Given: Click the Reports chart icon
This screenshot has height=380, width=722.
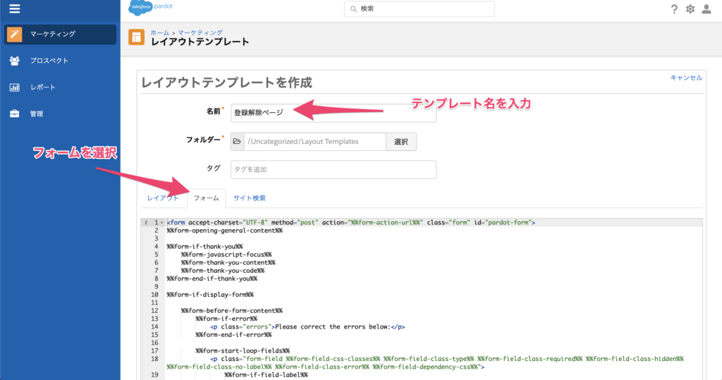Looking at the screenshot, I should (15, 87).
